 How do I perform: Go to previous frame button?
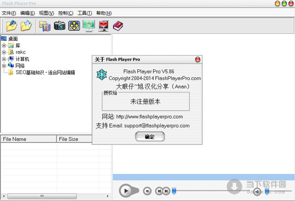coord(159,191)
